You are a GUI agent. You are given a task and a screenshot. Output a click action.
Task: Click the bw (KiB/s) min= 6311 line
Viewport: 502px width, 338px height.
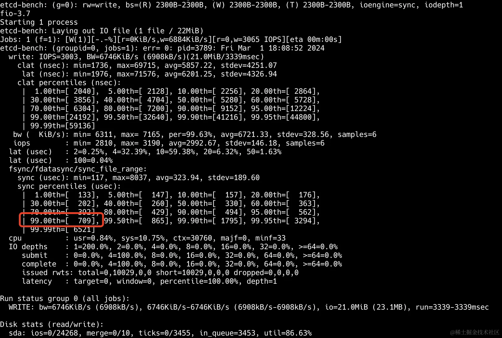pyautogui.click(x=195, y=134)
